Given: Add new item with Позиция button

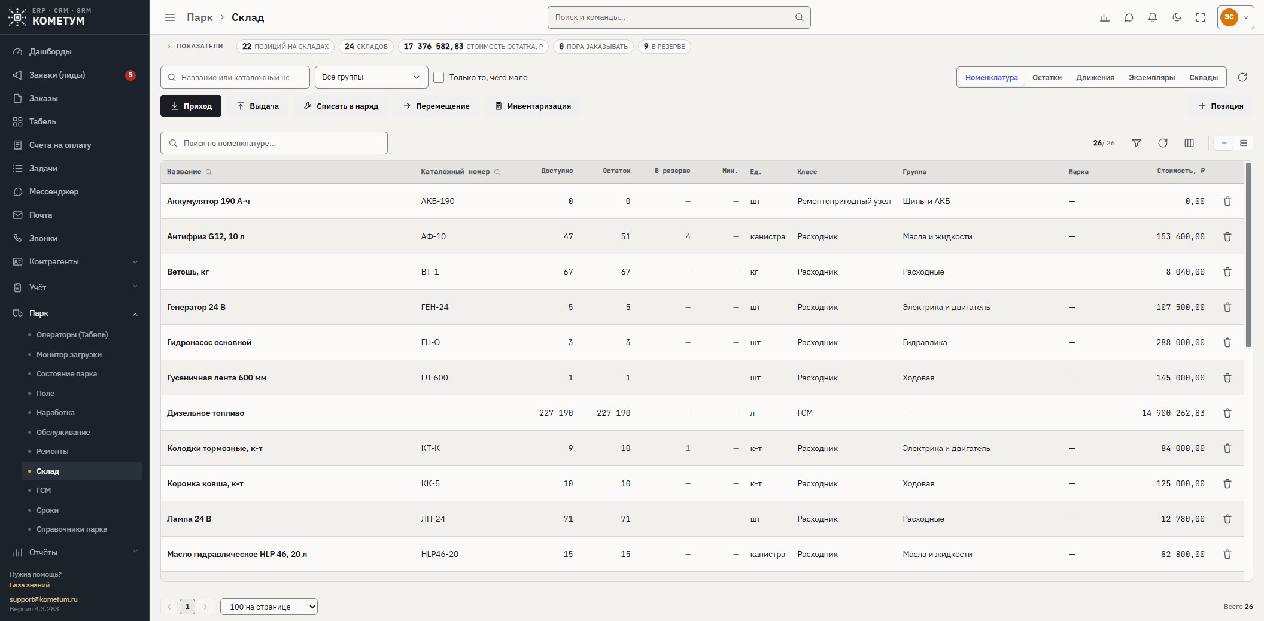Looking at the screenshot, I should coord(1221,106).
